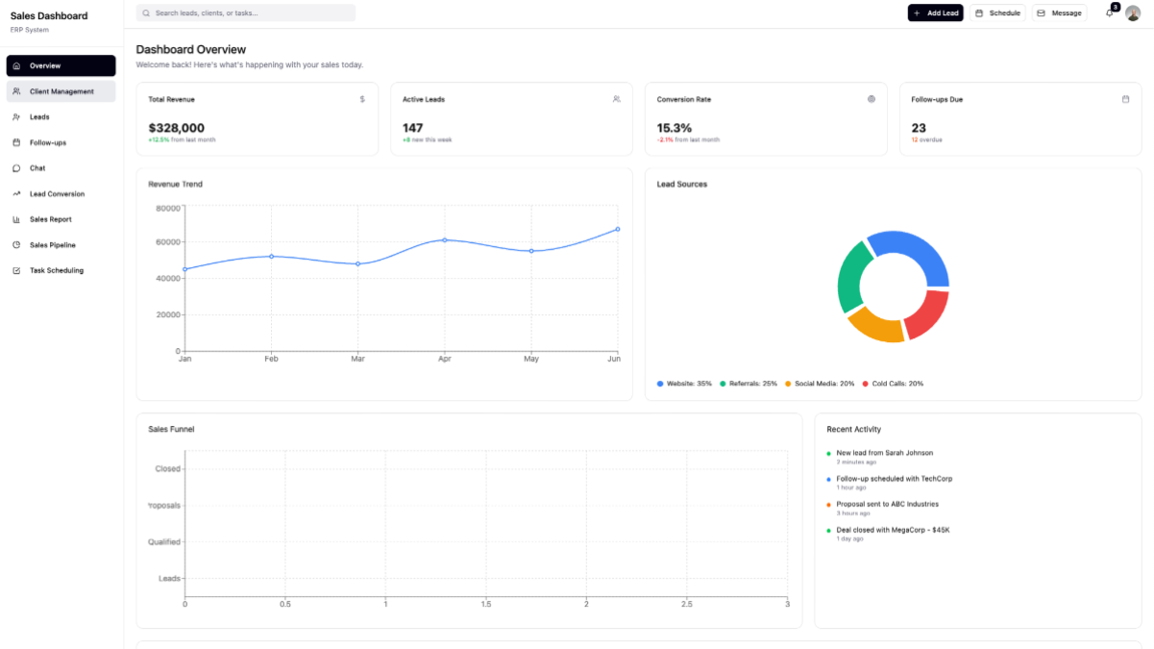
Task: Open "Follow-up scheduled with TechCorp" activity
Action: [x=895, y=479]
